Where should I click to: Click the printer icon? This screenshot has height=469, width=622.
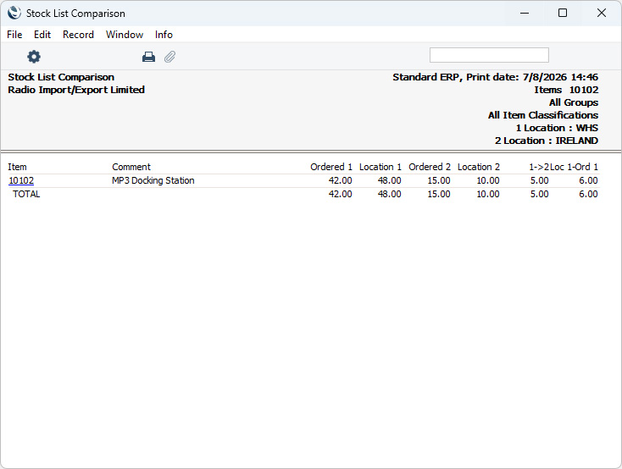pyautogui.click(x=148, y=57)
